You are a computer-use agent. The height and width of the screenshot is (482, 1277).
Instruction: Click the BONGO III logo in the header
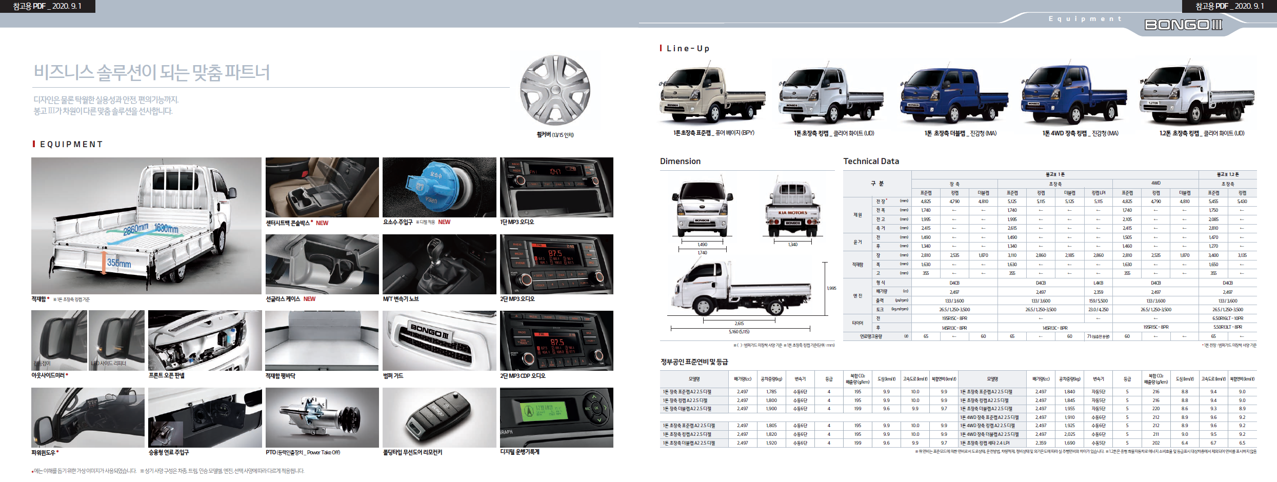[1184, 25]
